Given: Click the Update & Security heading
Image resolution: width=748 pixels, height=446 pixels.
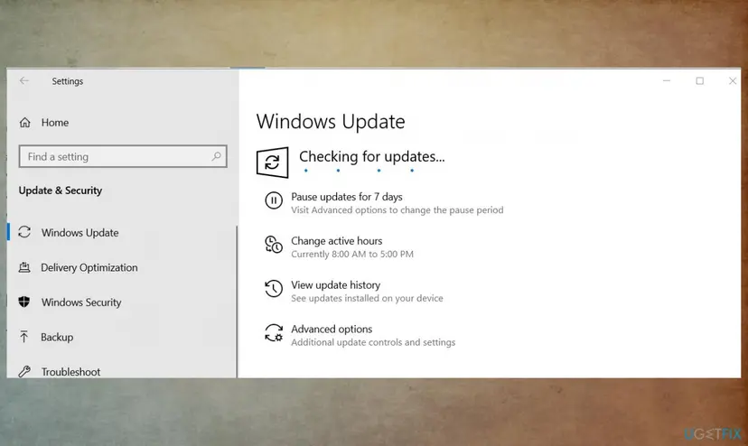Looking at the screenshot, I should click(x=61, y=190).
